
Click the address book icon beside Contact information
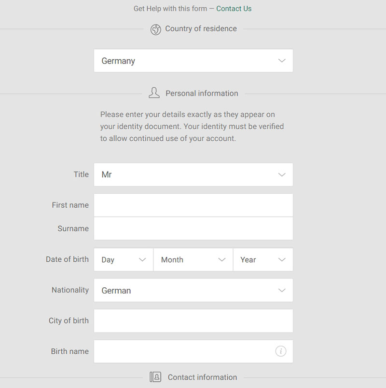tap(155, 377)
